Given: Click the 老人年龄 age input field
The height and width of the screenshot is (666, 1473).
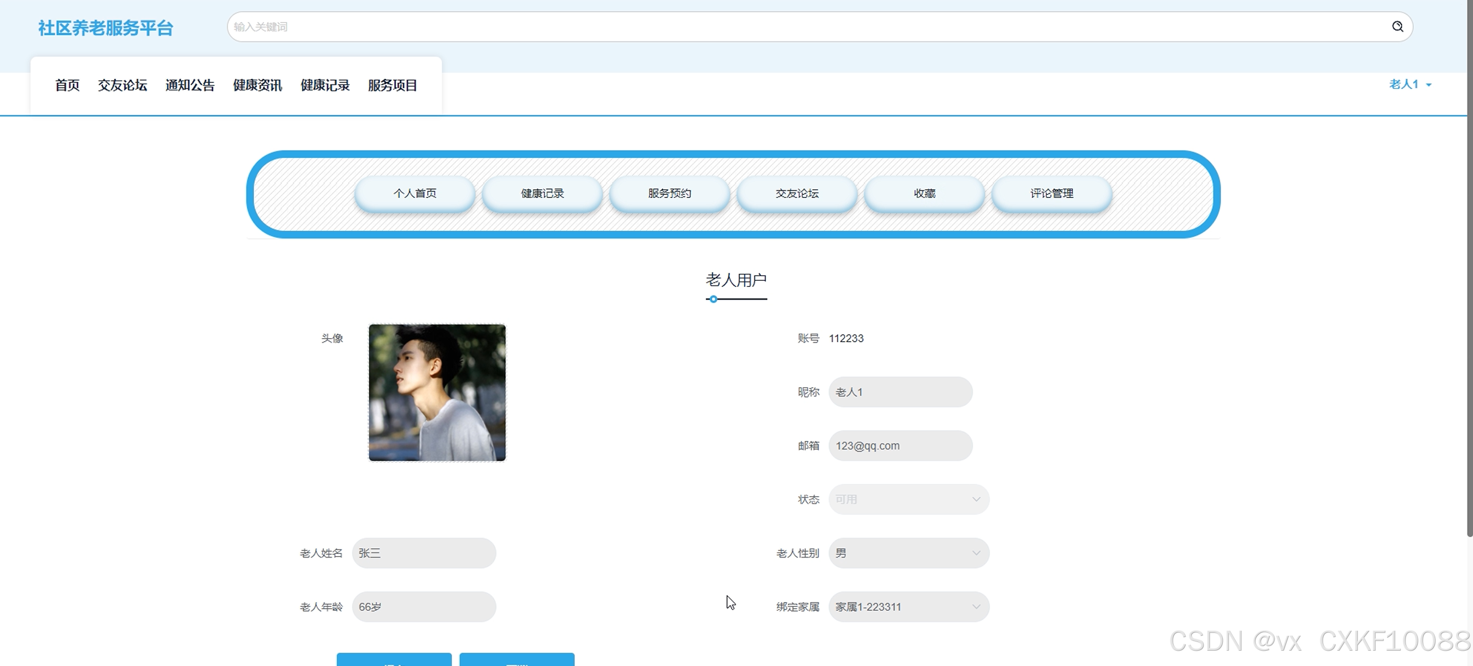Looking at the screenshot, I should click(x=424, y=607).
